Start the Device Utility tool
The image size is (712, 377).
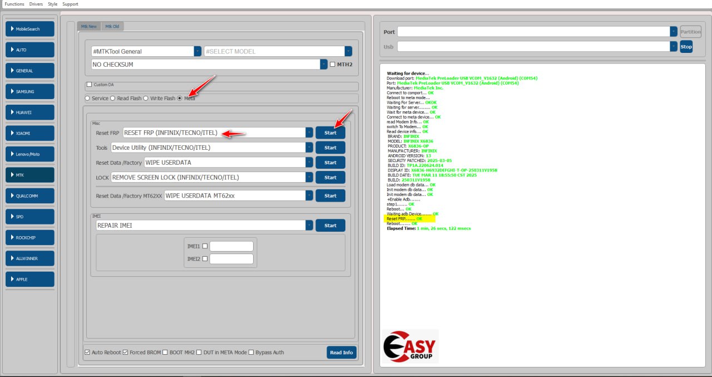coord(330,148)
